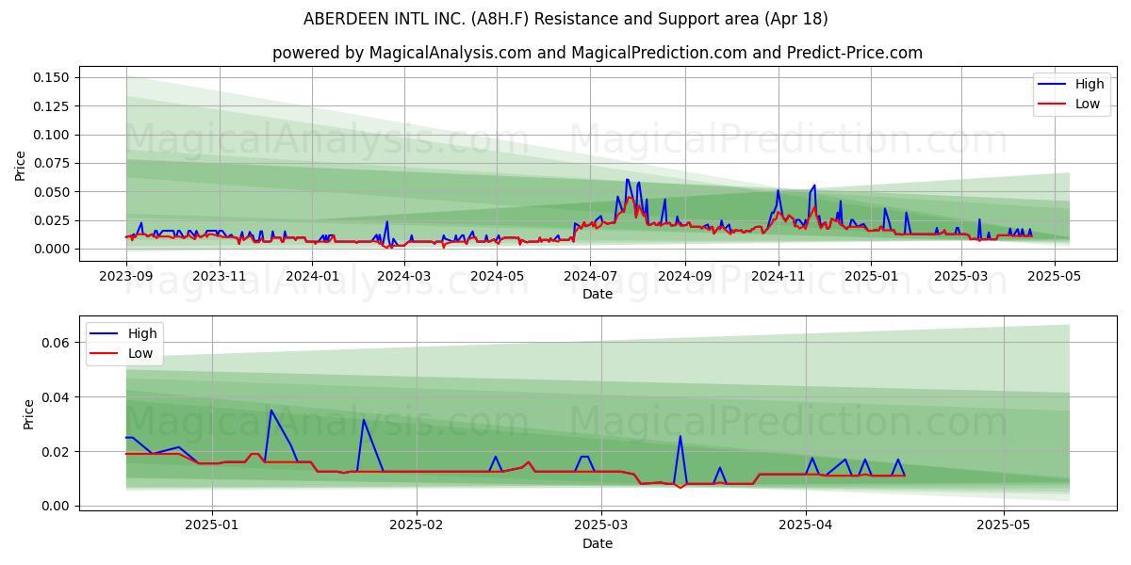Screen dimensions: 1131x565
Task: Click the blue High line sample in bottom legend
Action: click(106, 334)
